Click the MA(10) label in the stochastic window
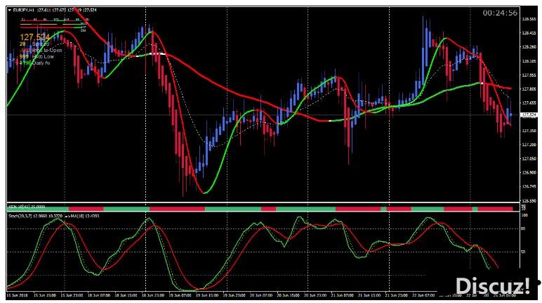The image size is (542, 303). 77,216
